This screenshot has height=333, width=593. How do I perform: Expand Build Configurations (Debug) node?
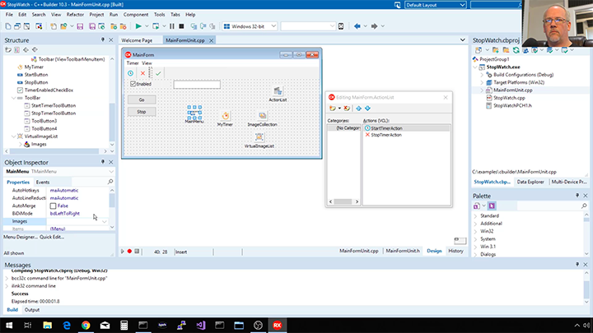click(x=482, y=75)
